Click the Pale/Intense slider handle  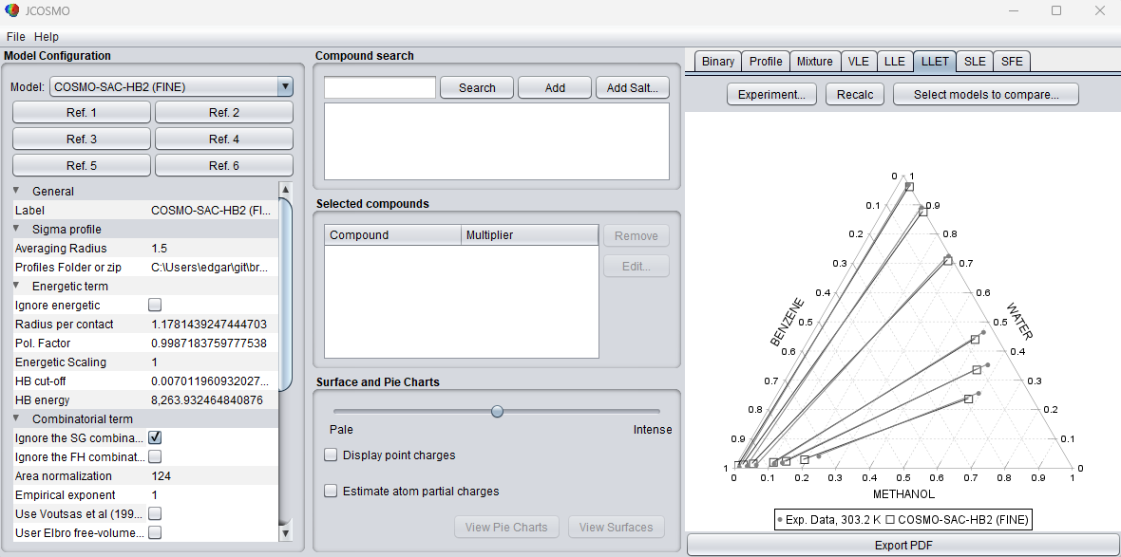(498, 411)
